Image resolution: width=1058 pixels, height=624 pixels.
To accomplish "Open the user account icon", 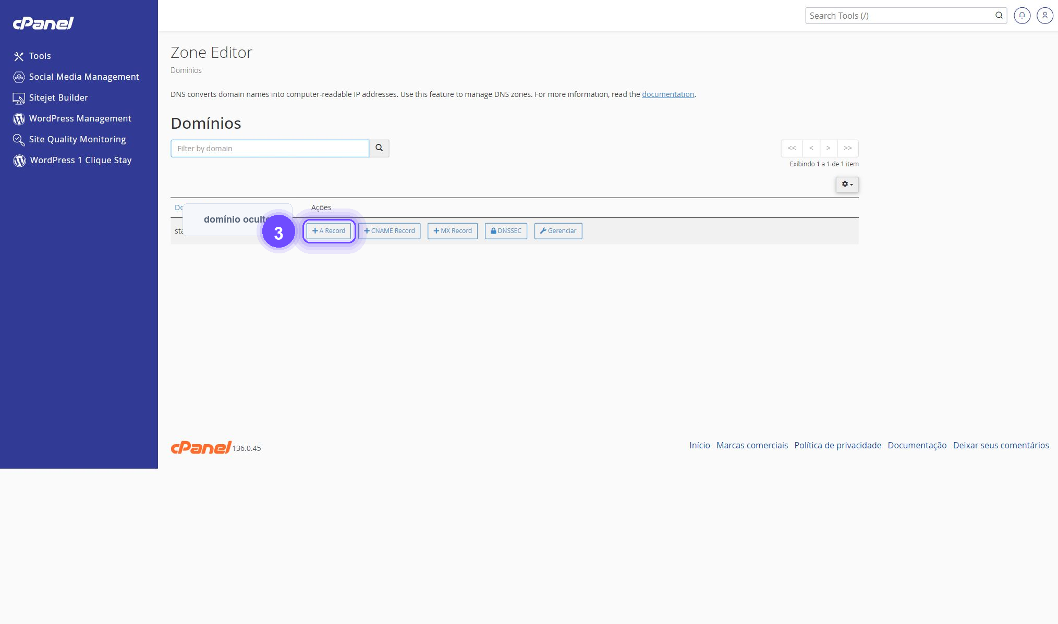I will (x=1045, y=16).
